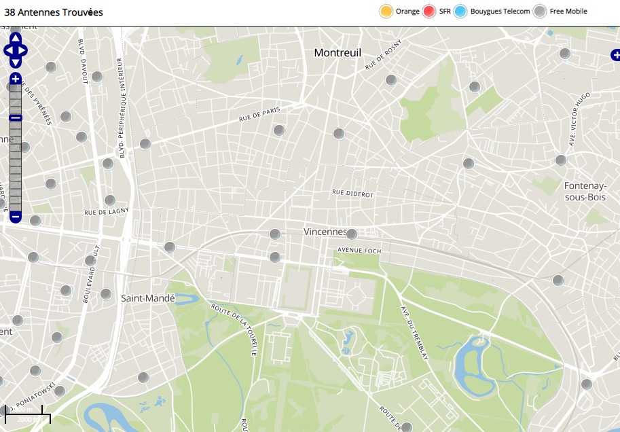Screen dimensions: 620x432
Task: Zoom out with the minus button
Action: pos(16,217)
